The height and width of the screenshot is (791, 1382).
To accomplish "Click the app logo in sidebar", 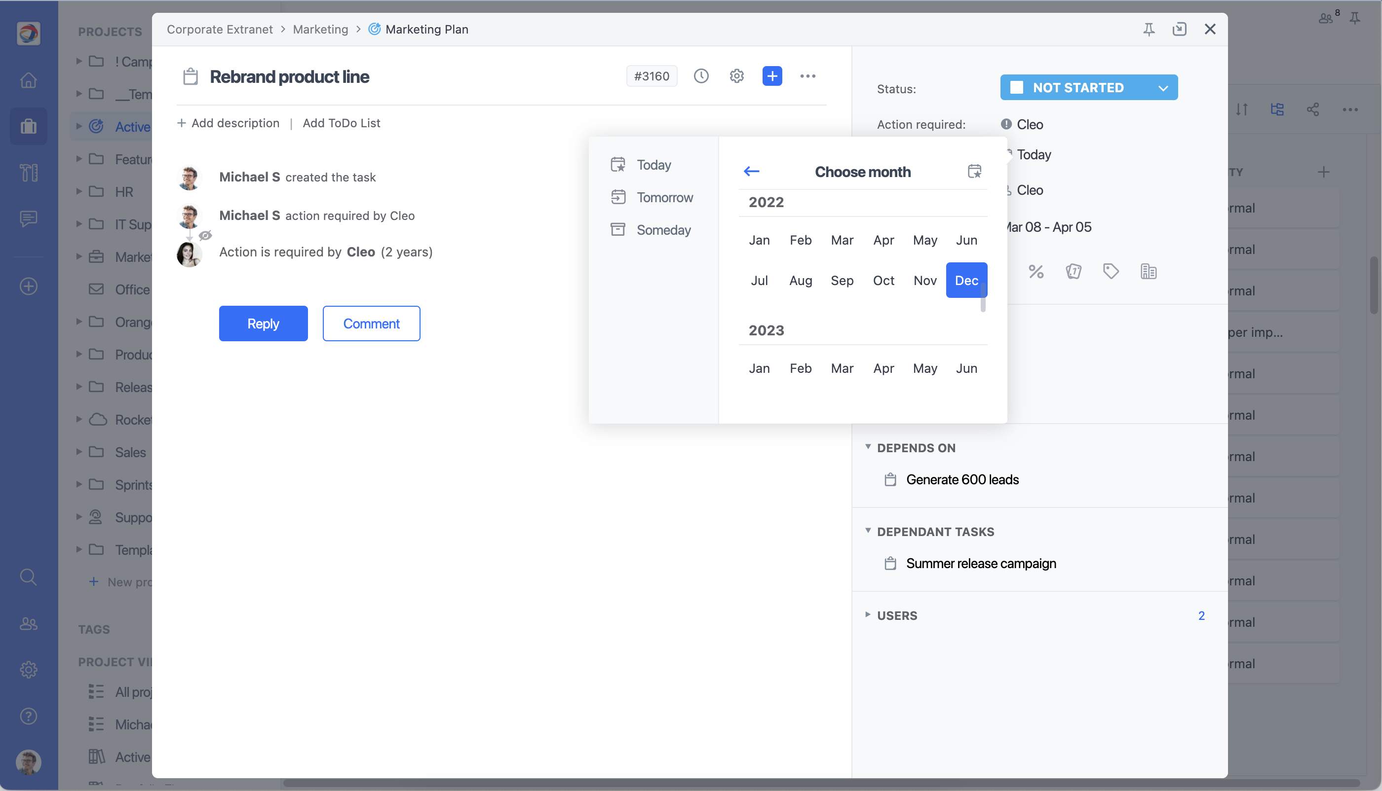I will pos(28,33).
